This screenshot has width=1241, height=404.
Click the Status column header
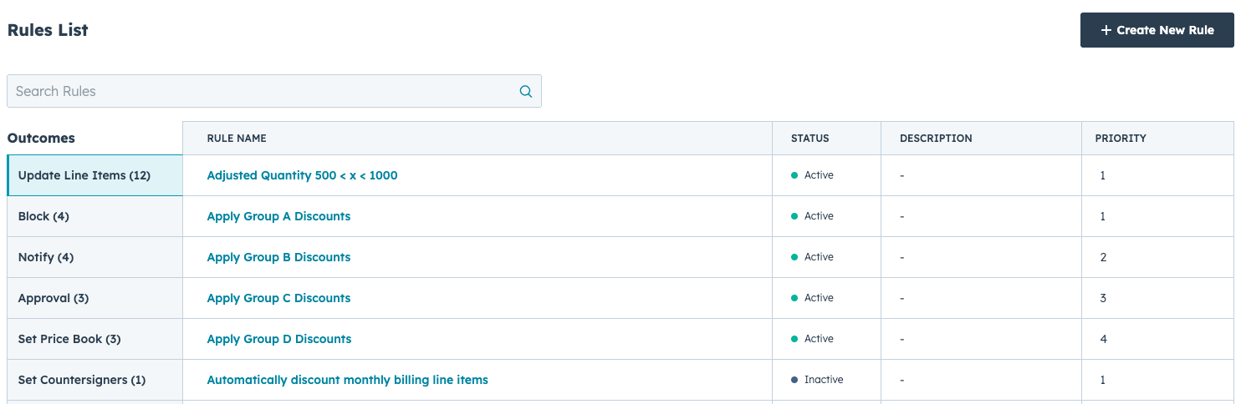(809, 139)
